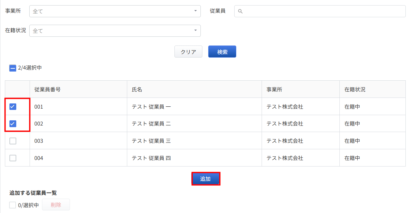Click the 削除 button
The image size is (410, 213).
[x=56, y=205]
